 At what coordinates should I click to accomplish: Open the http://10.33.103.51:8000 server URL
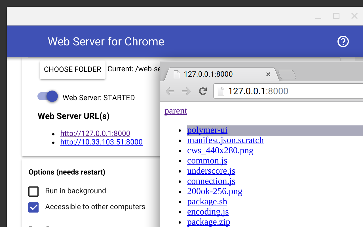point(101,142)
